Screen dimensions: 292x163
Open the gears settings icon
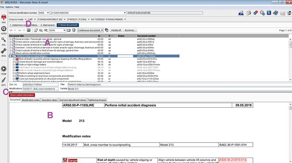(x=262, y=13)
